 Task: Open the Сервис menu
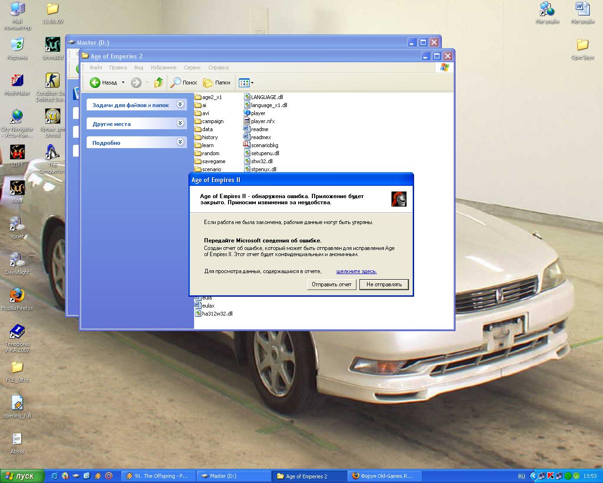point(192,67)
